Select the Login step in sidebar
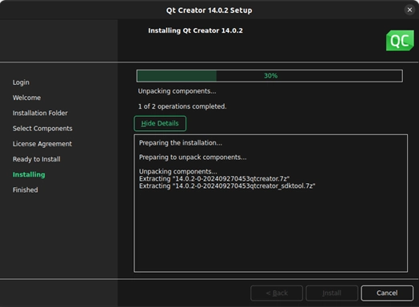The width and height of the screenshot is (419, 307). click(21, 82)
